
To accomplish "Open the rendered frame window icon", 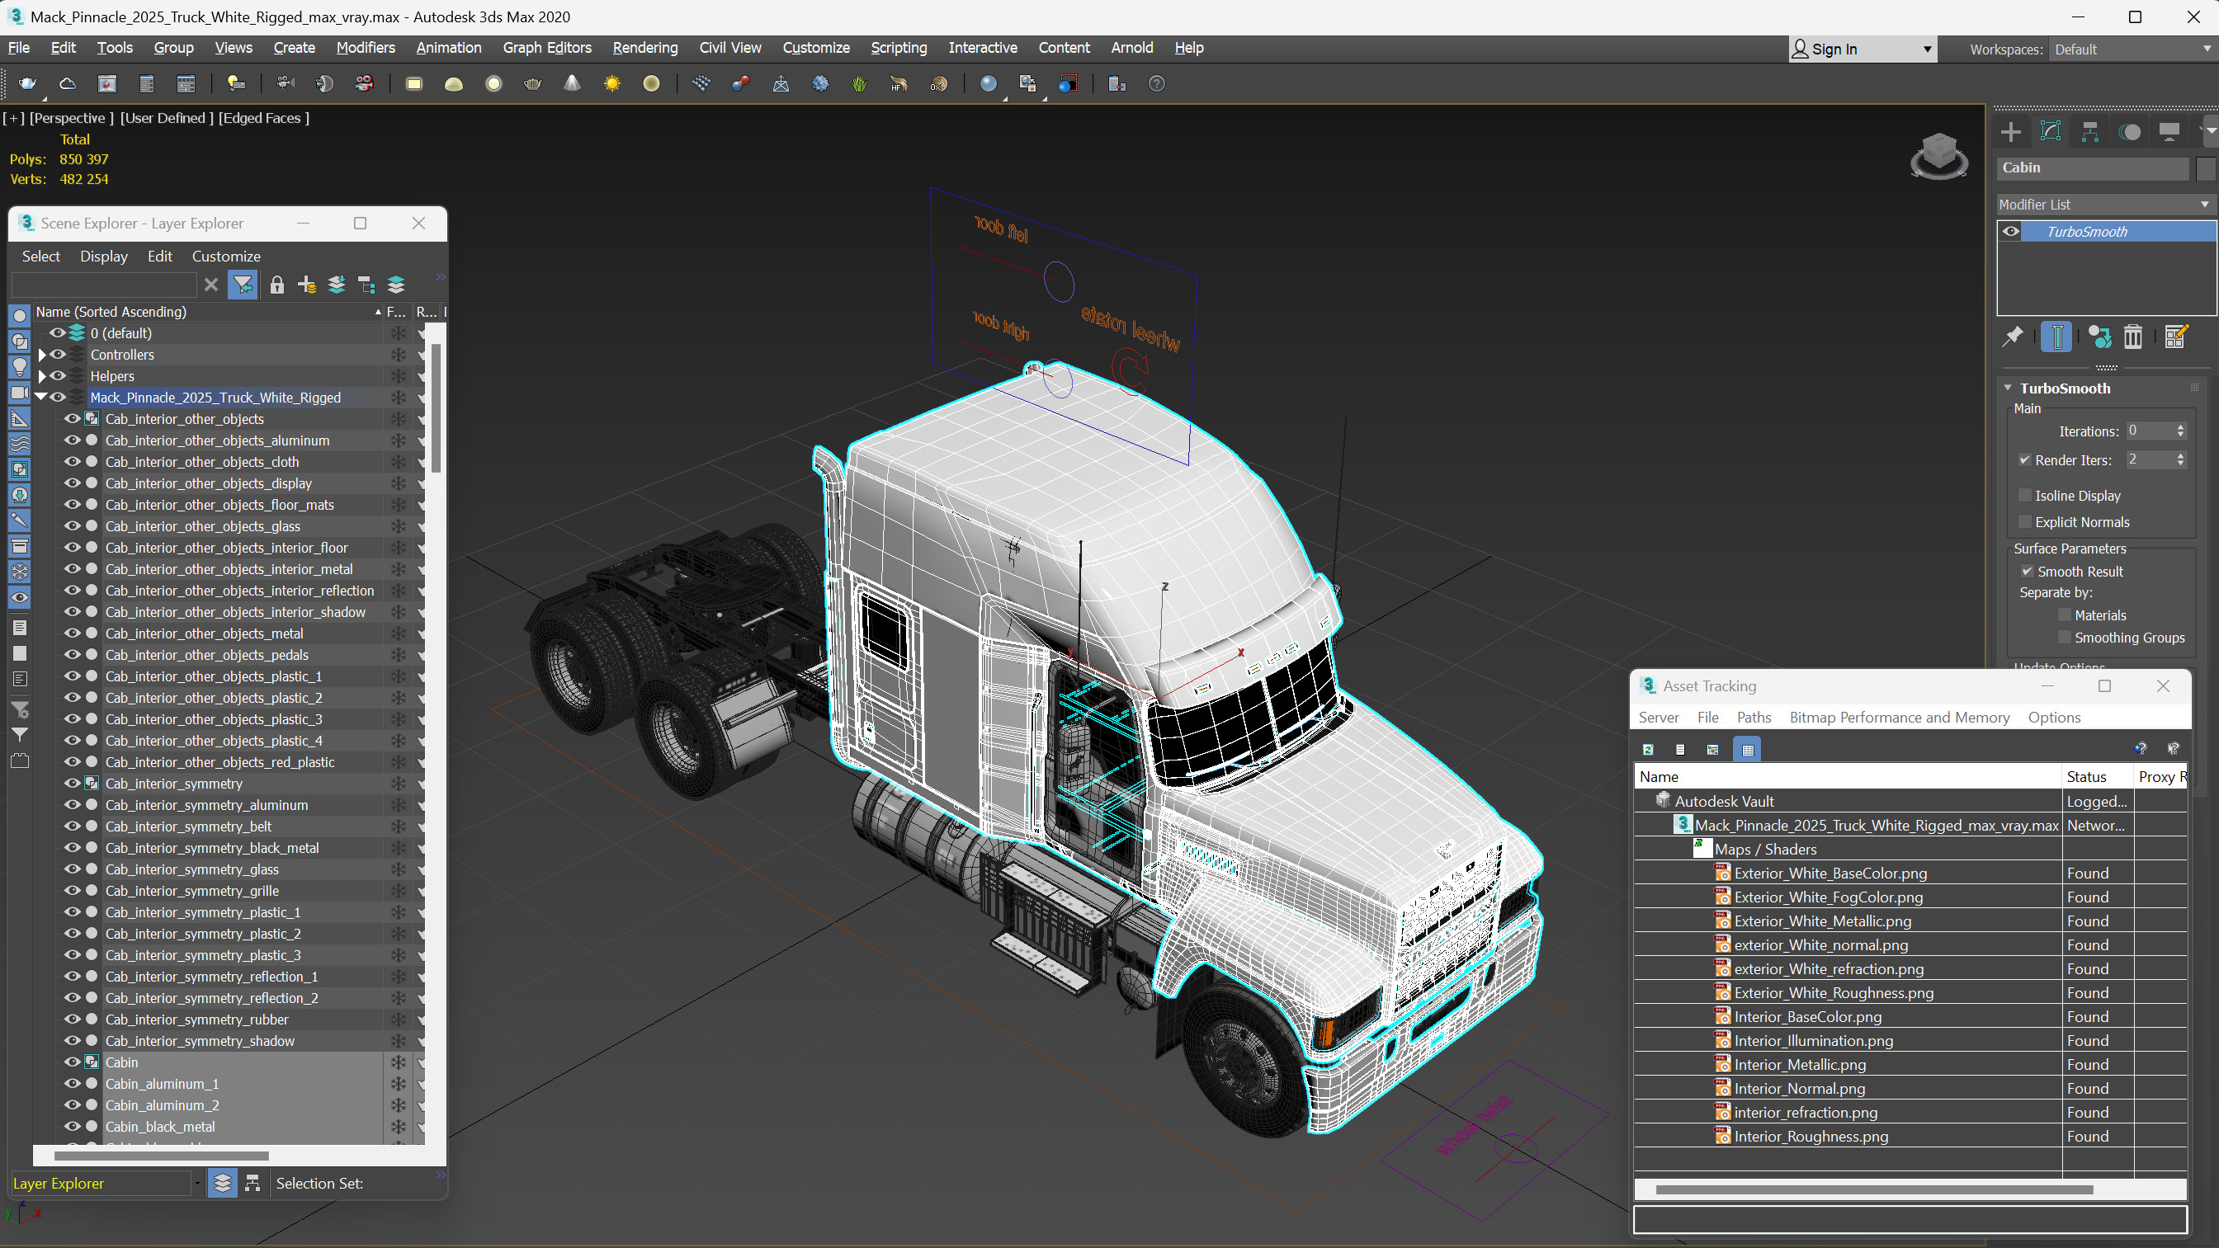I will click(x=106, y=83).
